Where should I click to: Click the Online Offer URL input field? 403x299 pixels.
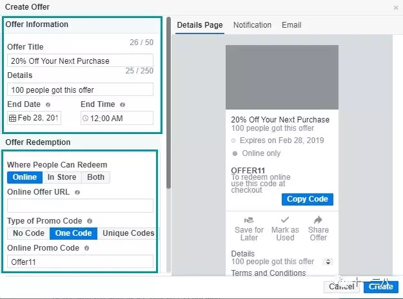pos(80,206)
